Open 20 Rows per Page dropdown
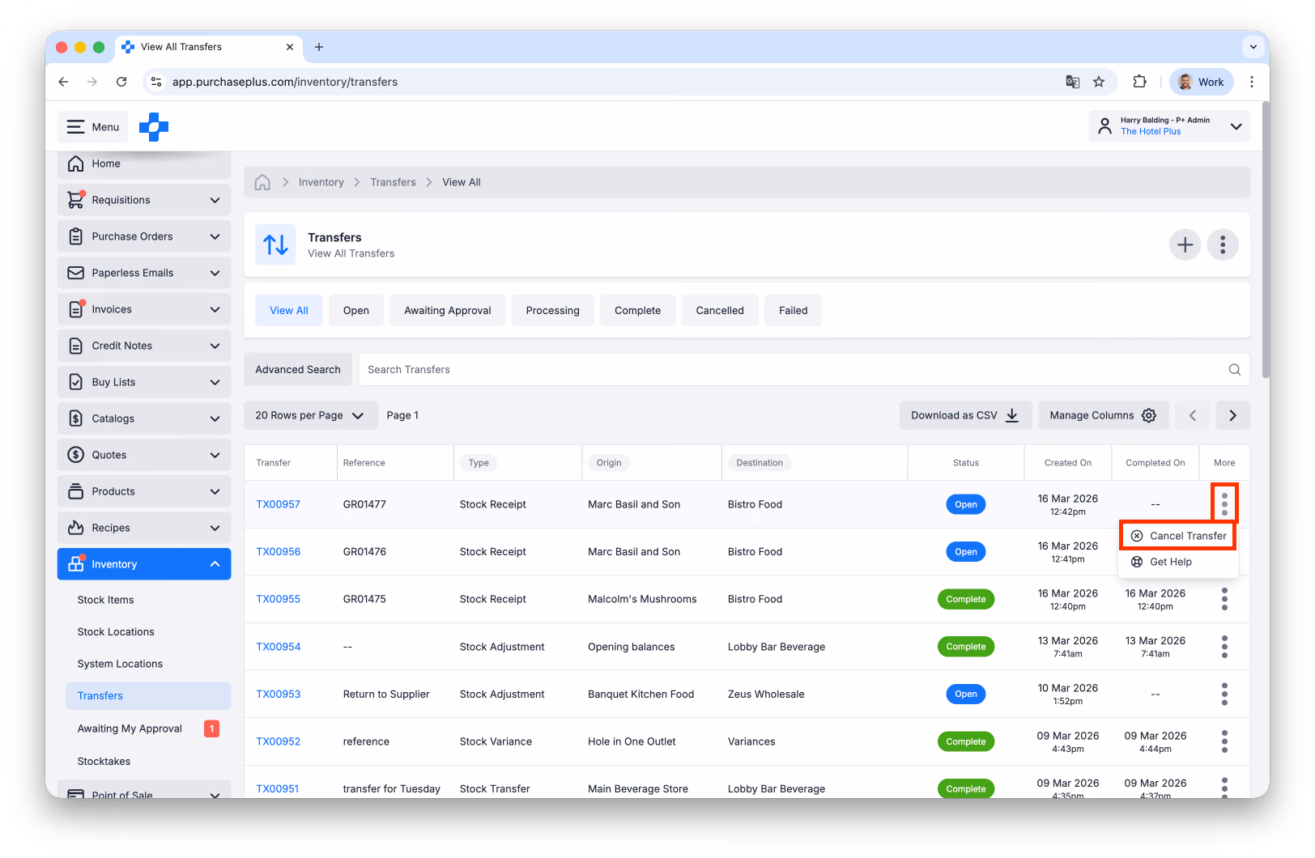The height and width of the screenshot is (858, 1315). tap(311, 415)
